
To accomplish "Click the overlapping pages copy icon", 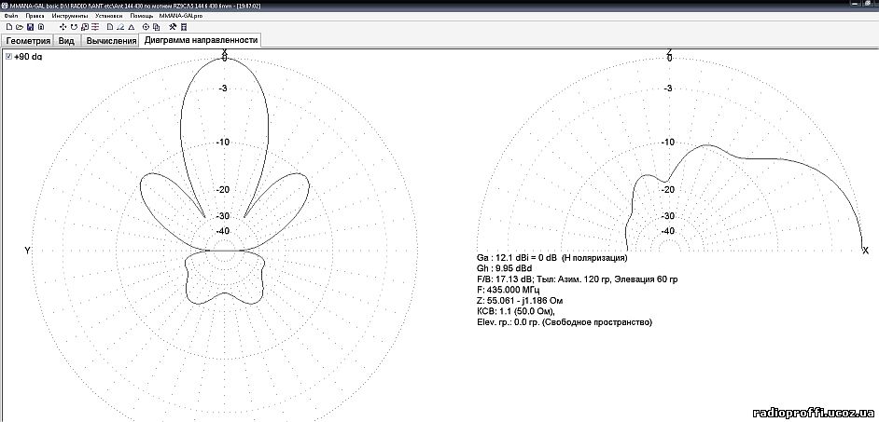I will [x=157, y=27].
